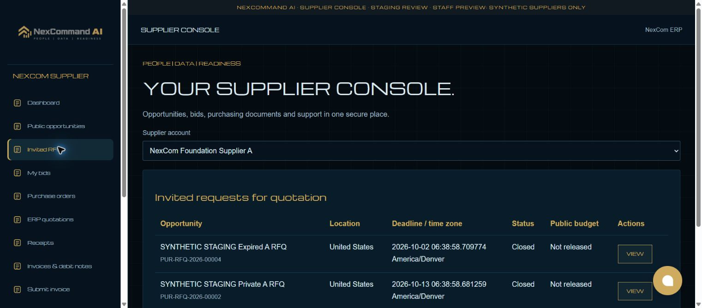Click the Purchase orders sidebar icon
The image size is (702, 308).
(x=18, y=196)
